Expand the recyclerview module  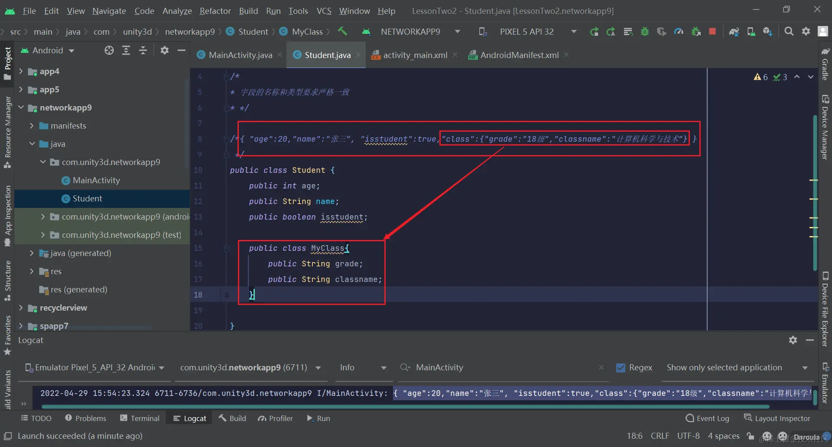point(21,308)
